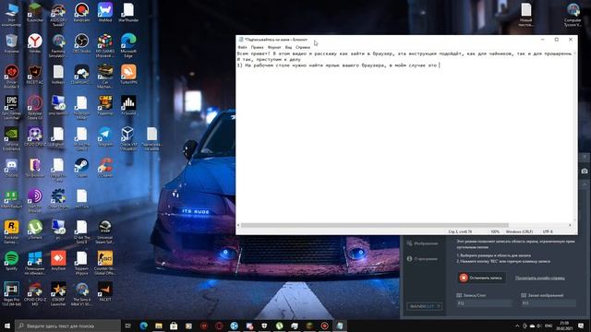Open the taskbar clock and date

click(565, 326)
